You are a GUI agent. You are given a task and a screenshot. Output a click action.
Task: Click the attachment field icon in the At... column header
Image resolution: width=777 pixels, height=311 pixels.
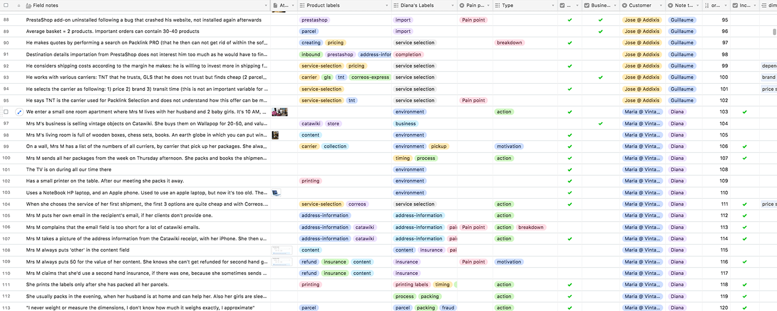[x=275, y=5]
